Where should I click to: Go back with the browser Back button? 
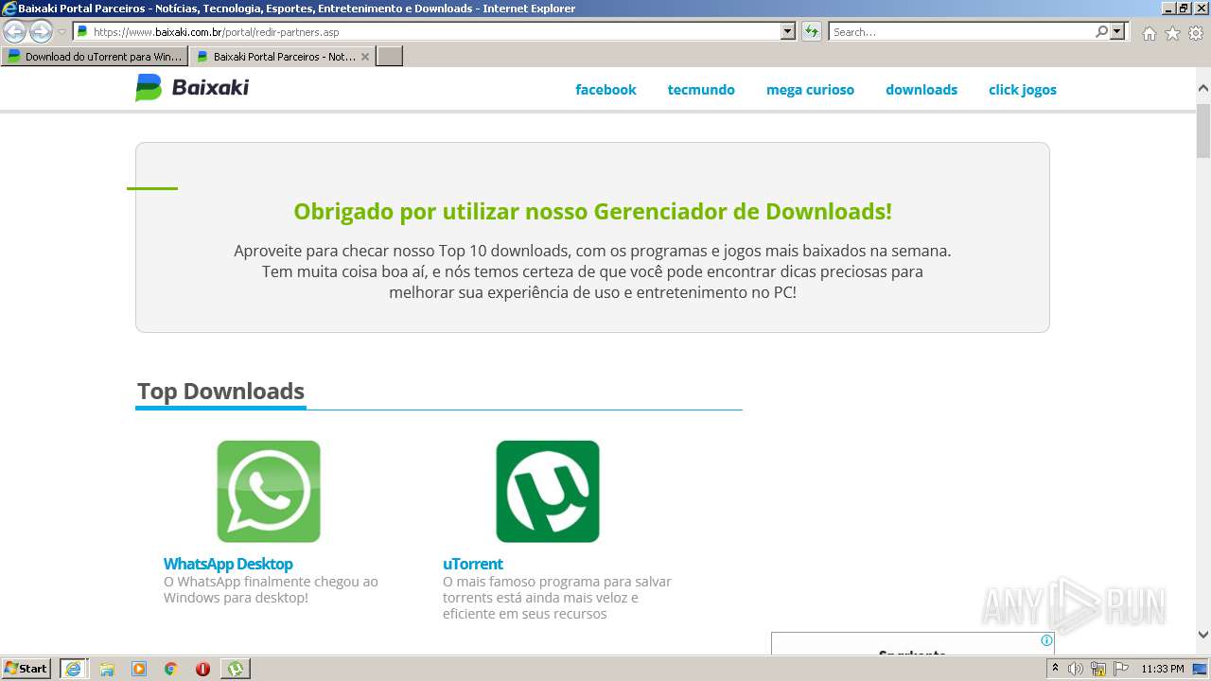click(14, 31)
